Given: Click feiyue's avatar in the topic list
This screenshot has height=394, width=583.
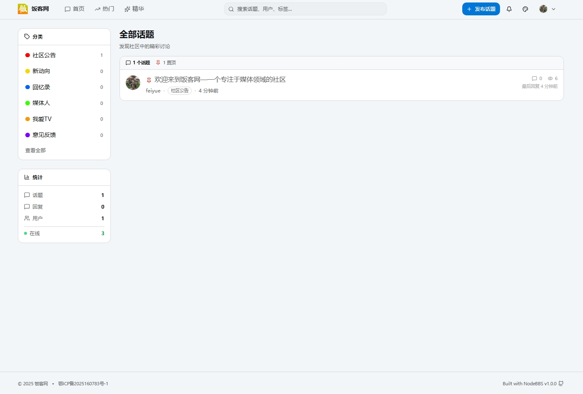Looking at the screenshot, I should (x=133, y=83).
